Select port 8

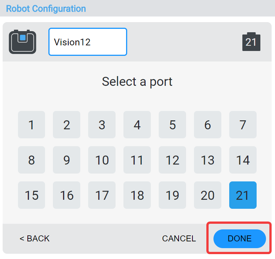click(x=32, y=160)
